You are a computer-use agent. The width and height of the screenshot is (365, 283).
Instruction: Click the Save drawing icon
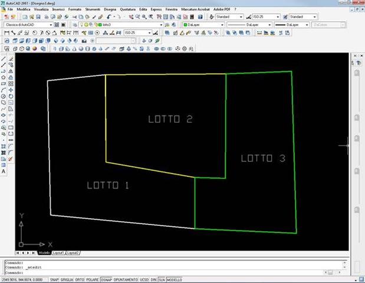pos(38,17)
